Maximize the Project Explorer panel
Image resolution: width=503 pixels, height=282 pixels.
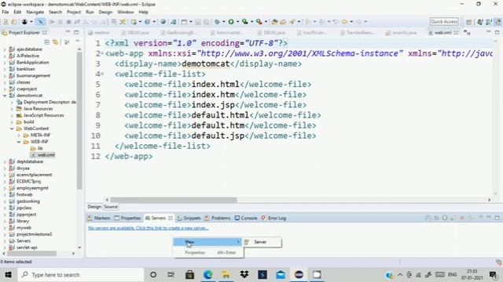(x=76, y=32)
